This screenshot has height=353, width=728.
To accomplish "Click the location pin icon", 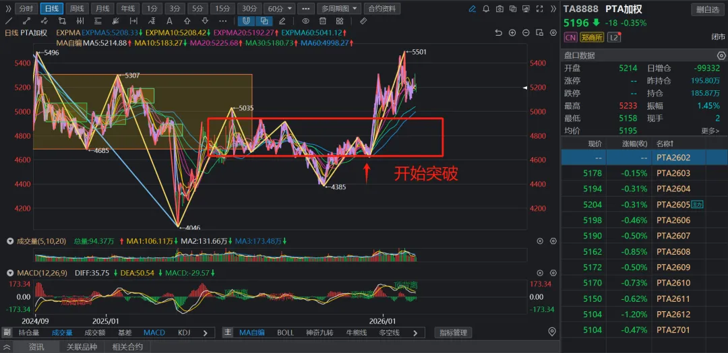I will pos(552,331).
